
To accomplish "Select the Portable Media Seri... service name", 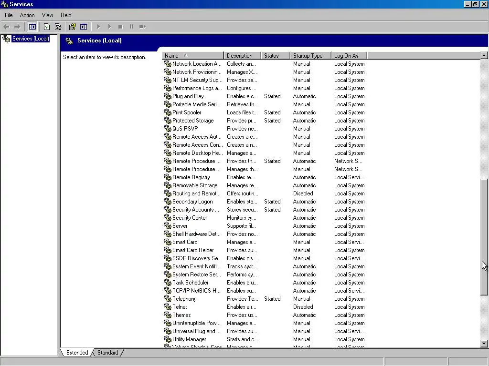I will tap(196, 104).
